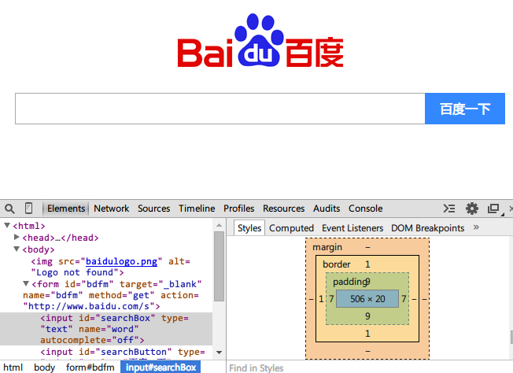Show more sidebar tabs chevron
This screenshot has height=373, width=513.
tap(476, 227)
